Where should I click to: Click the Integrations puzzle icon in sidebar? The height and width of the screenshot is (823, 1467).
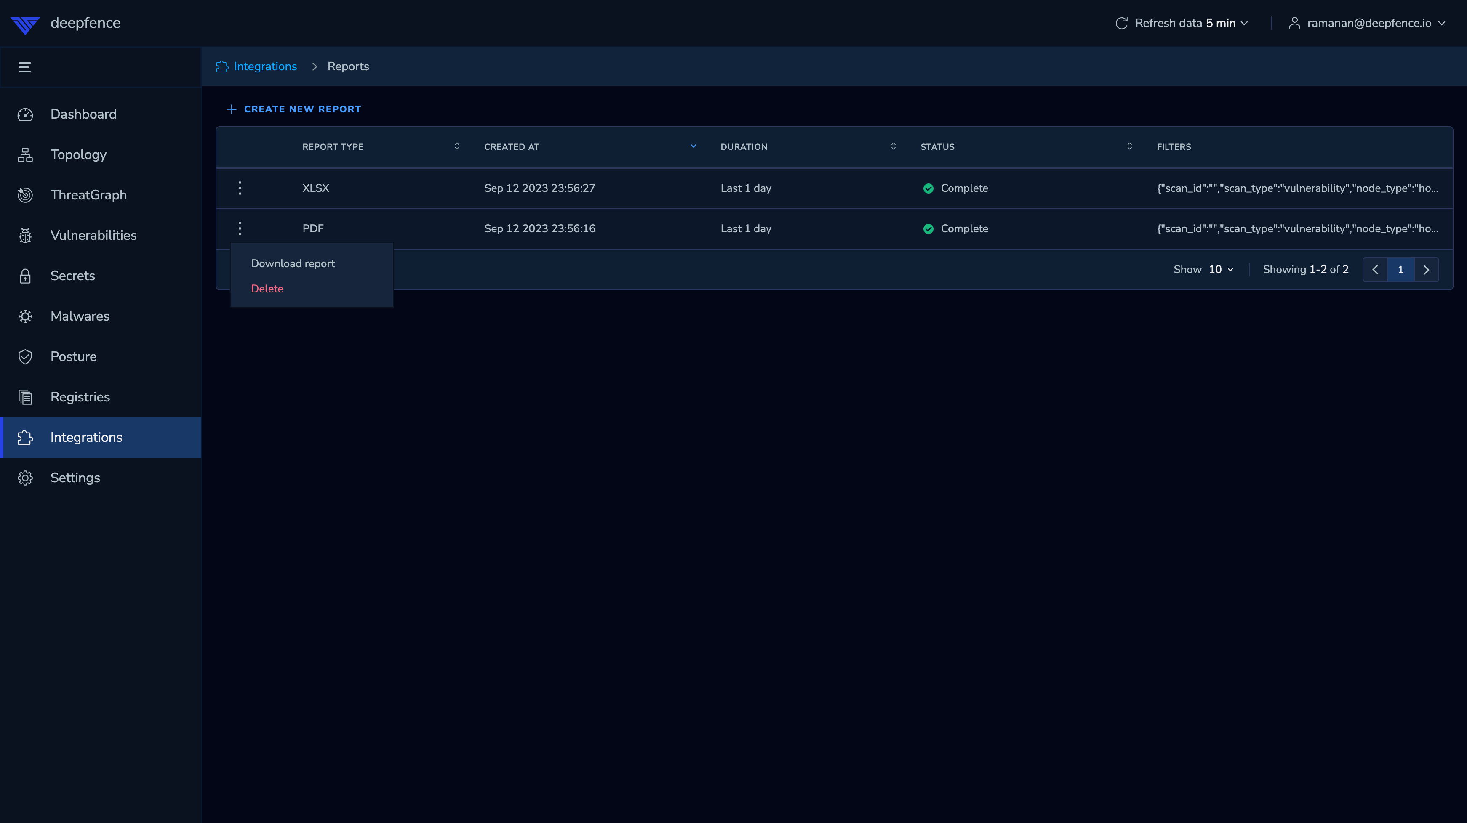click(x=25, y=438)
